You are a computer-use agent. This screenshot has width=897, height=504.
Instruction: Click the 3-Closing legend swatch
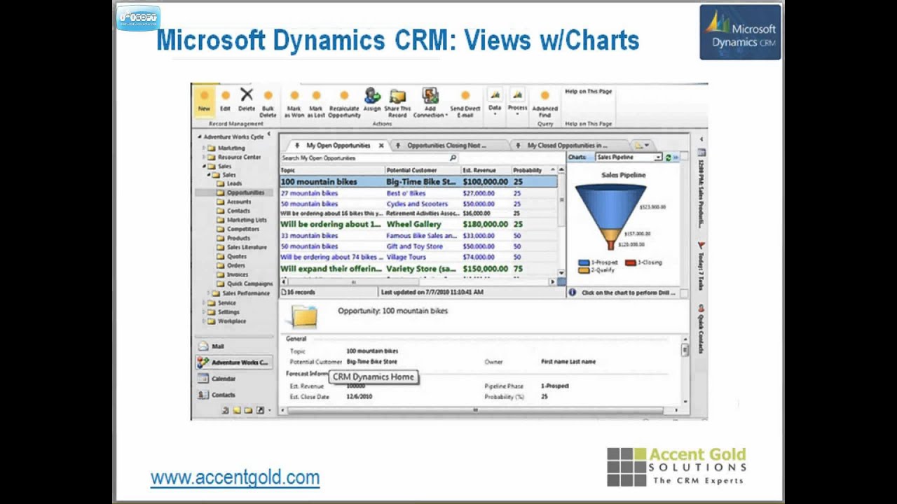coord(631,262)
